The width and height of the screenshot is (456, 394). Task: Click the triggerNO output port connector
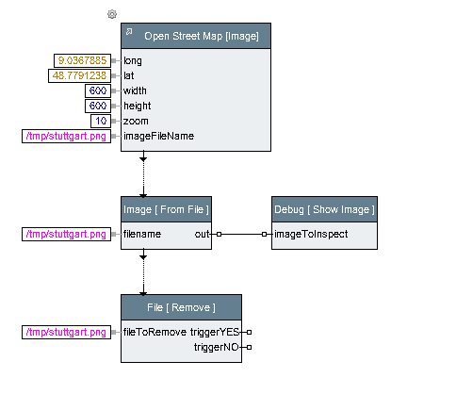coord(249,347)
